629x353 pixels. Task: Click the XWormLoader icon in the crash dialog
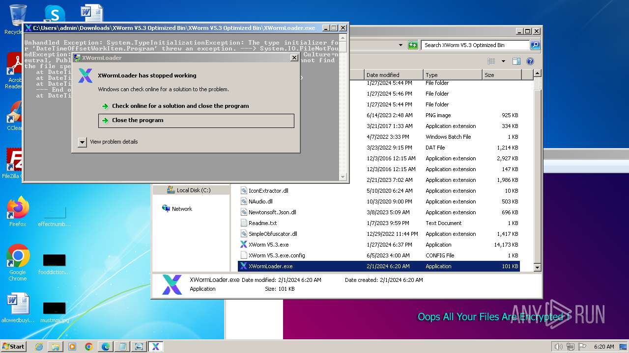86,76
